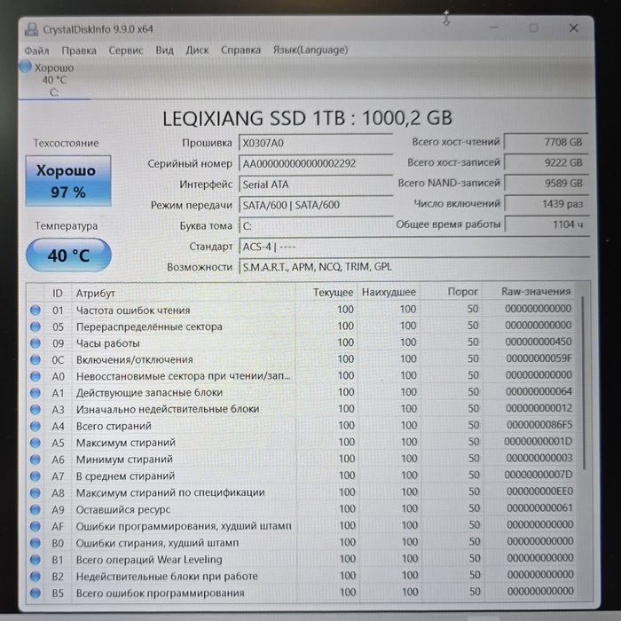Click the status dot for attribute A7
Image resolution: width=621 pixels, height=621 pixels.
pyautogui.click(x=35, y=476)
